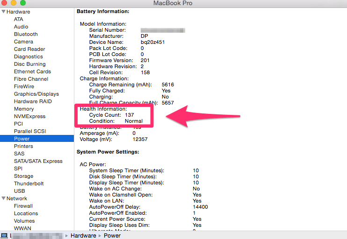Select WWAN under Network
Viewport: 347px width, 239px height.
click(x=22, y=228)
